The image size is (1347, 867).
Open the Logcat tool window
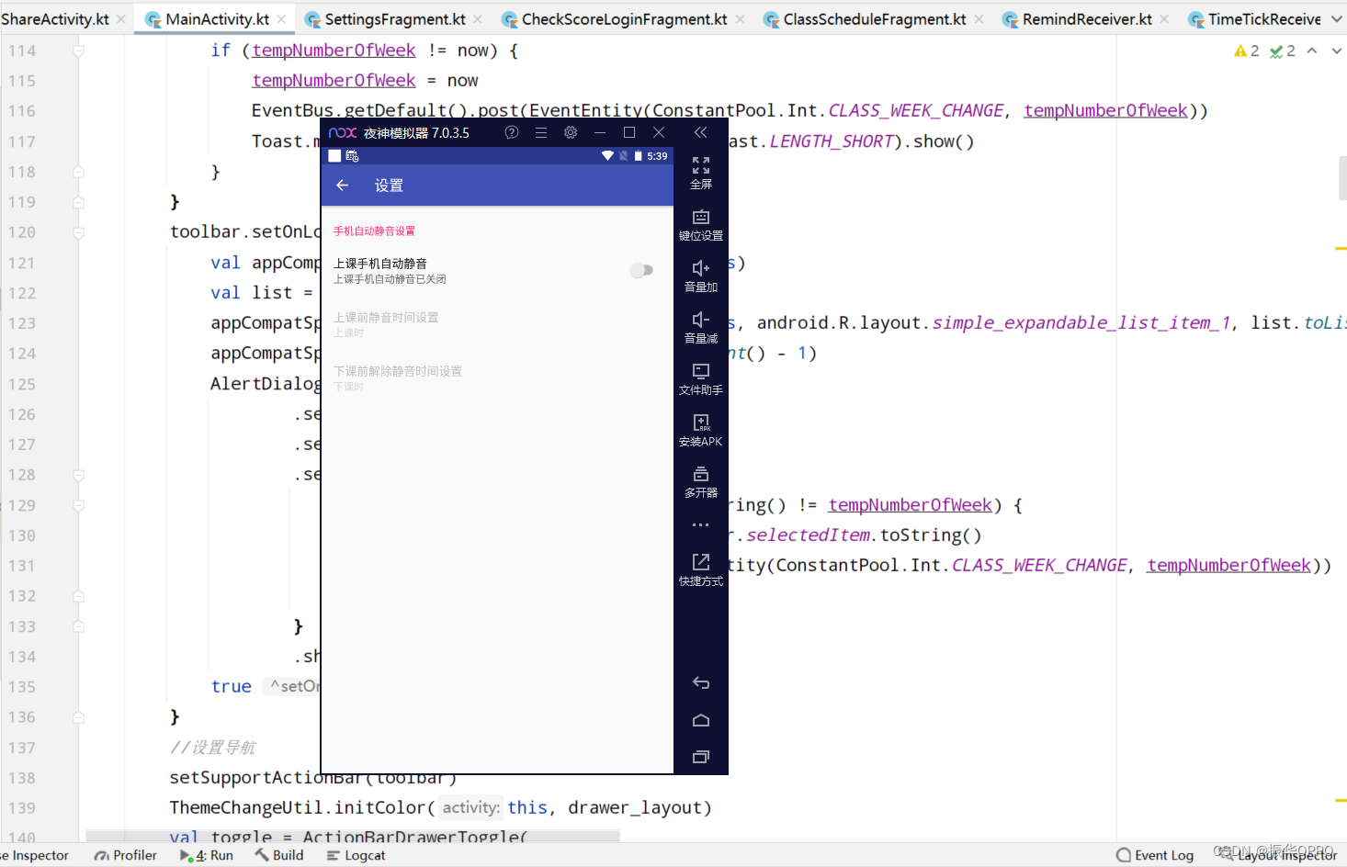click(357, 855)
